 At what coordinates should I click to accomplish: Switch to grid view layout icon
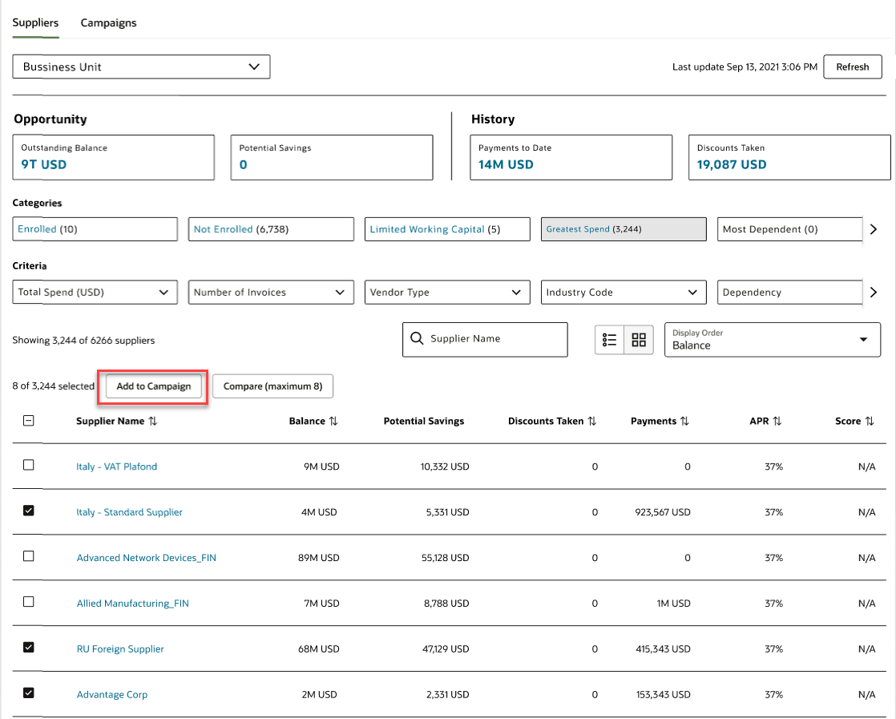[639, 340]
